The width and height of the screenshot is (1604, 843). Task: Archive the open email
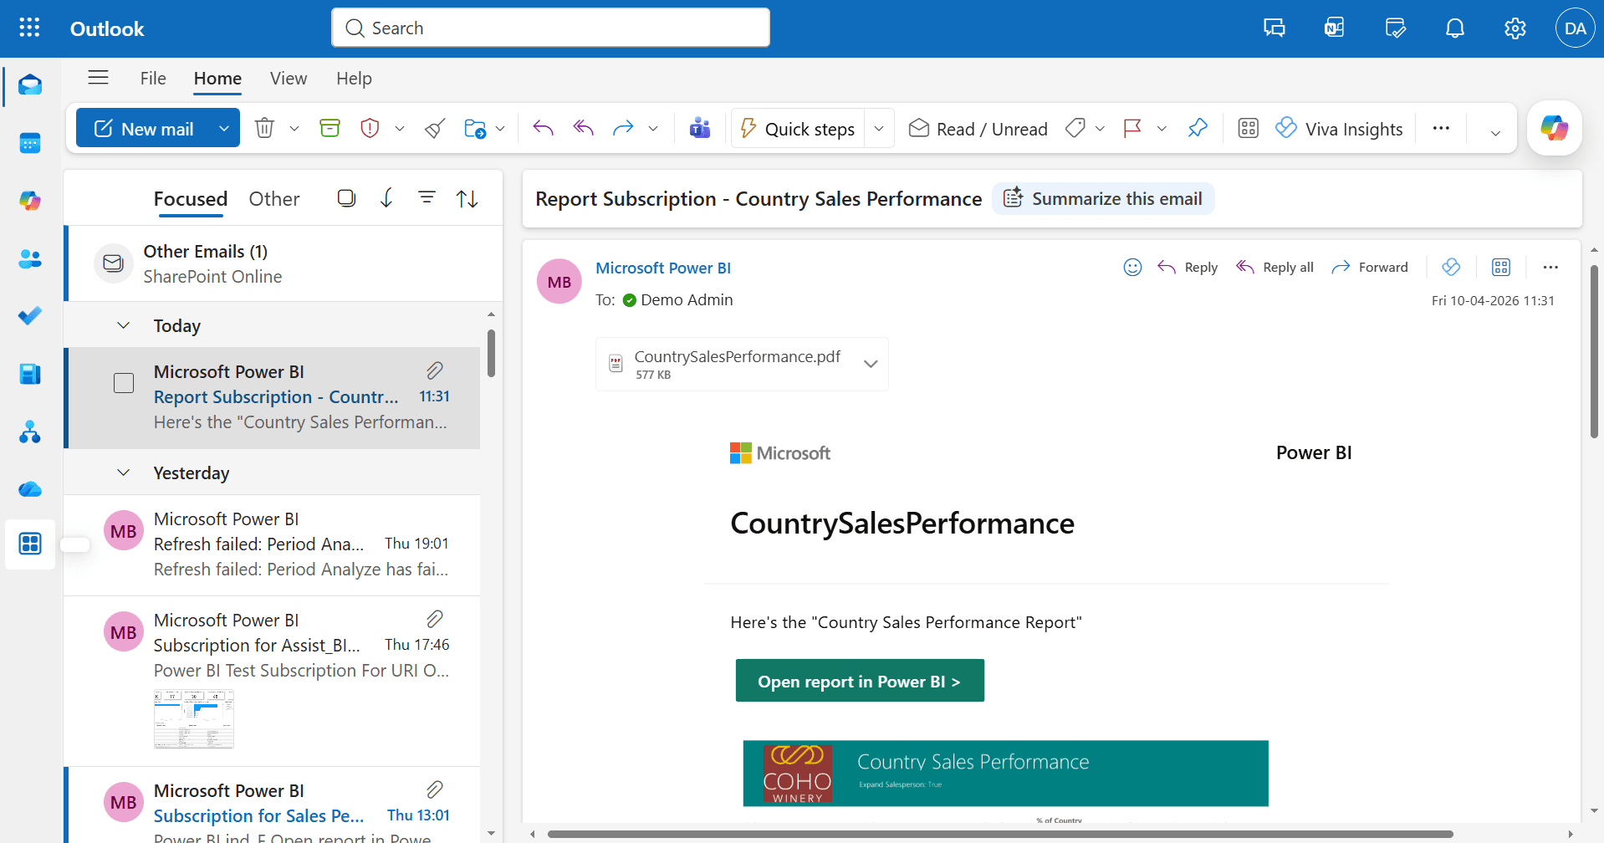[x=329, y=127]
